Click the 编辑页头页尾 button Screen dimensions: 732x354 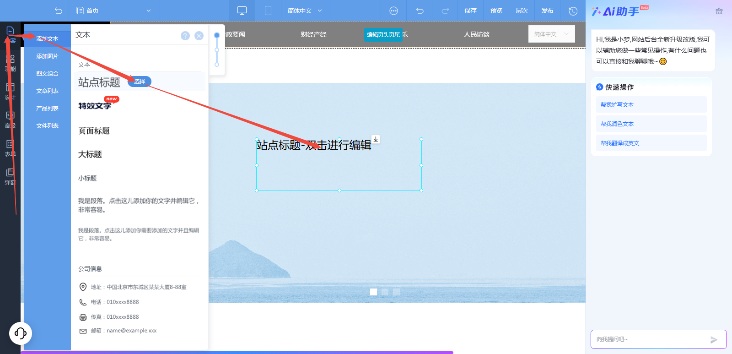[x=383, y=35]
